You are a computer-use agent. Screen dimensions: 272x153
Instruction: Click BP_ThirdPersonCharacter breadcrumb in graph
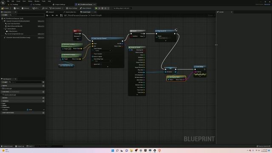click(x=76, y=15)
